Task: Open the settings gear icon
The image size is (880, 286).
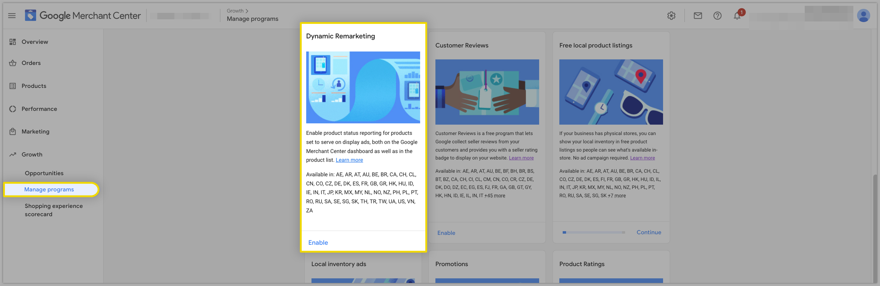Action: pyautogui.click(x=671, y=16)
